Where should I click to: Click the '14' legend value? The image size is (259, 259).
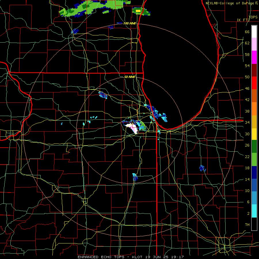247,179
